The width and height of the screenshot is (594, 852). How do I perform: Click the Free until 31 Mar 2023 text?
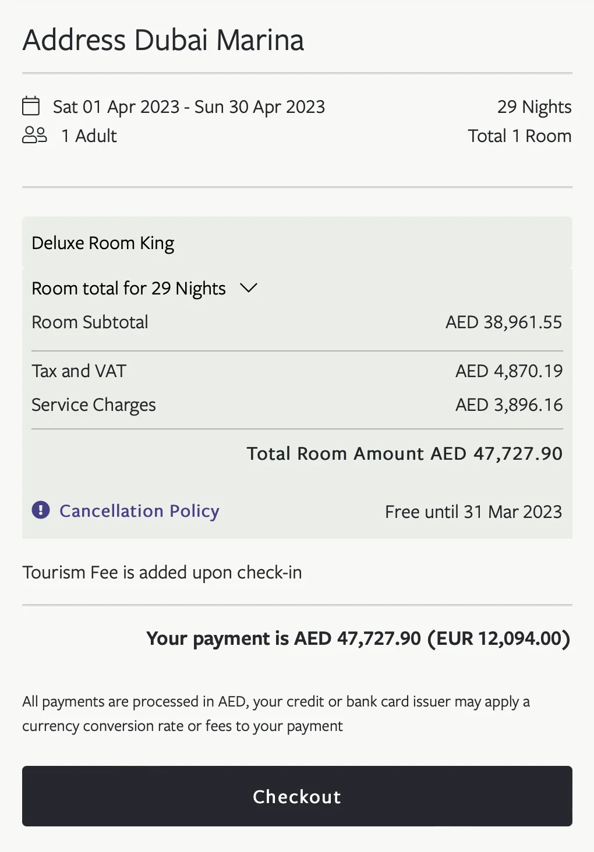pyautogui.click(x=473, y=512)
